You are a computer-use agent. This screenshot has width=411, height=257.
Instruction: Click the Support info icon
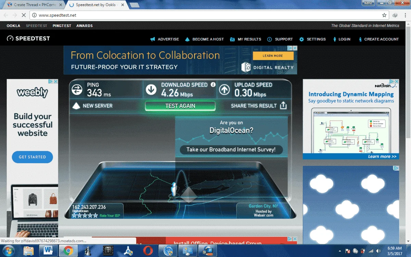(270, 39)
